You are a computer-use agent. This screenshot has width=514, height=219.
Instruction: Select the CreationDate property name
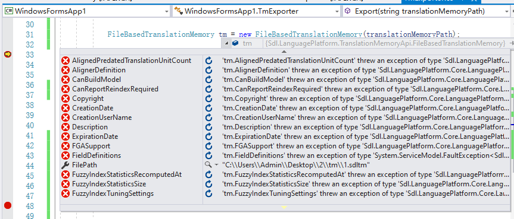93,108
